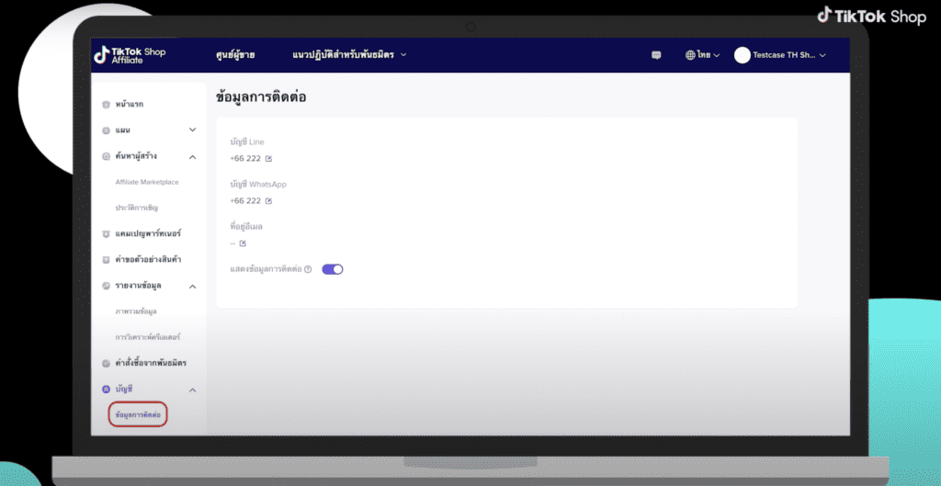Screen dimensions: 941x486
Task: Click the TikTok Shop Affiliate logo
Action: [130, 54]
